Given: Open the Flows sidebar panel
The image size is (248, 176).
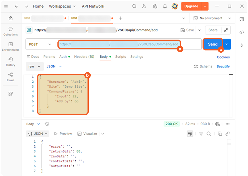Looking at the screenshot, I should (x=11, y=77).
